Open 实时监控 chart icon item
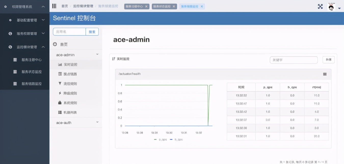 [68, 65]
